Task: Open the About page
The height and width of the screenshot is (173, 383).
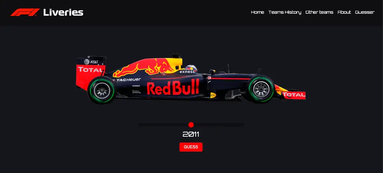Action: (x=344, y=12)
